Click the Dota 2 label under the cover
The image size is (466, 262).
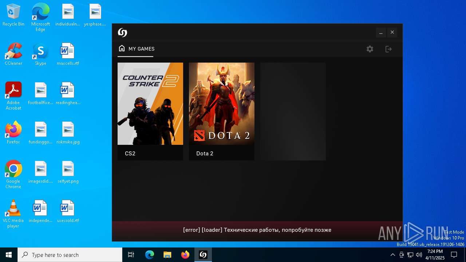(x=205, y=154)
